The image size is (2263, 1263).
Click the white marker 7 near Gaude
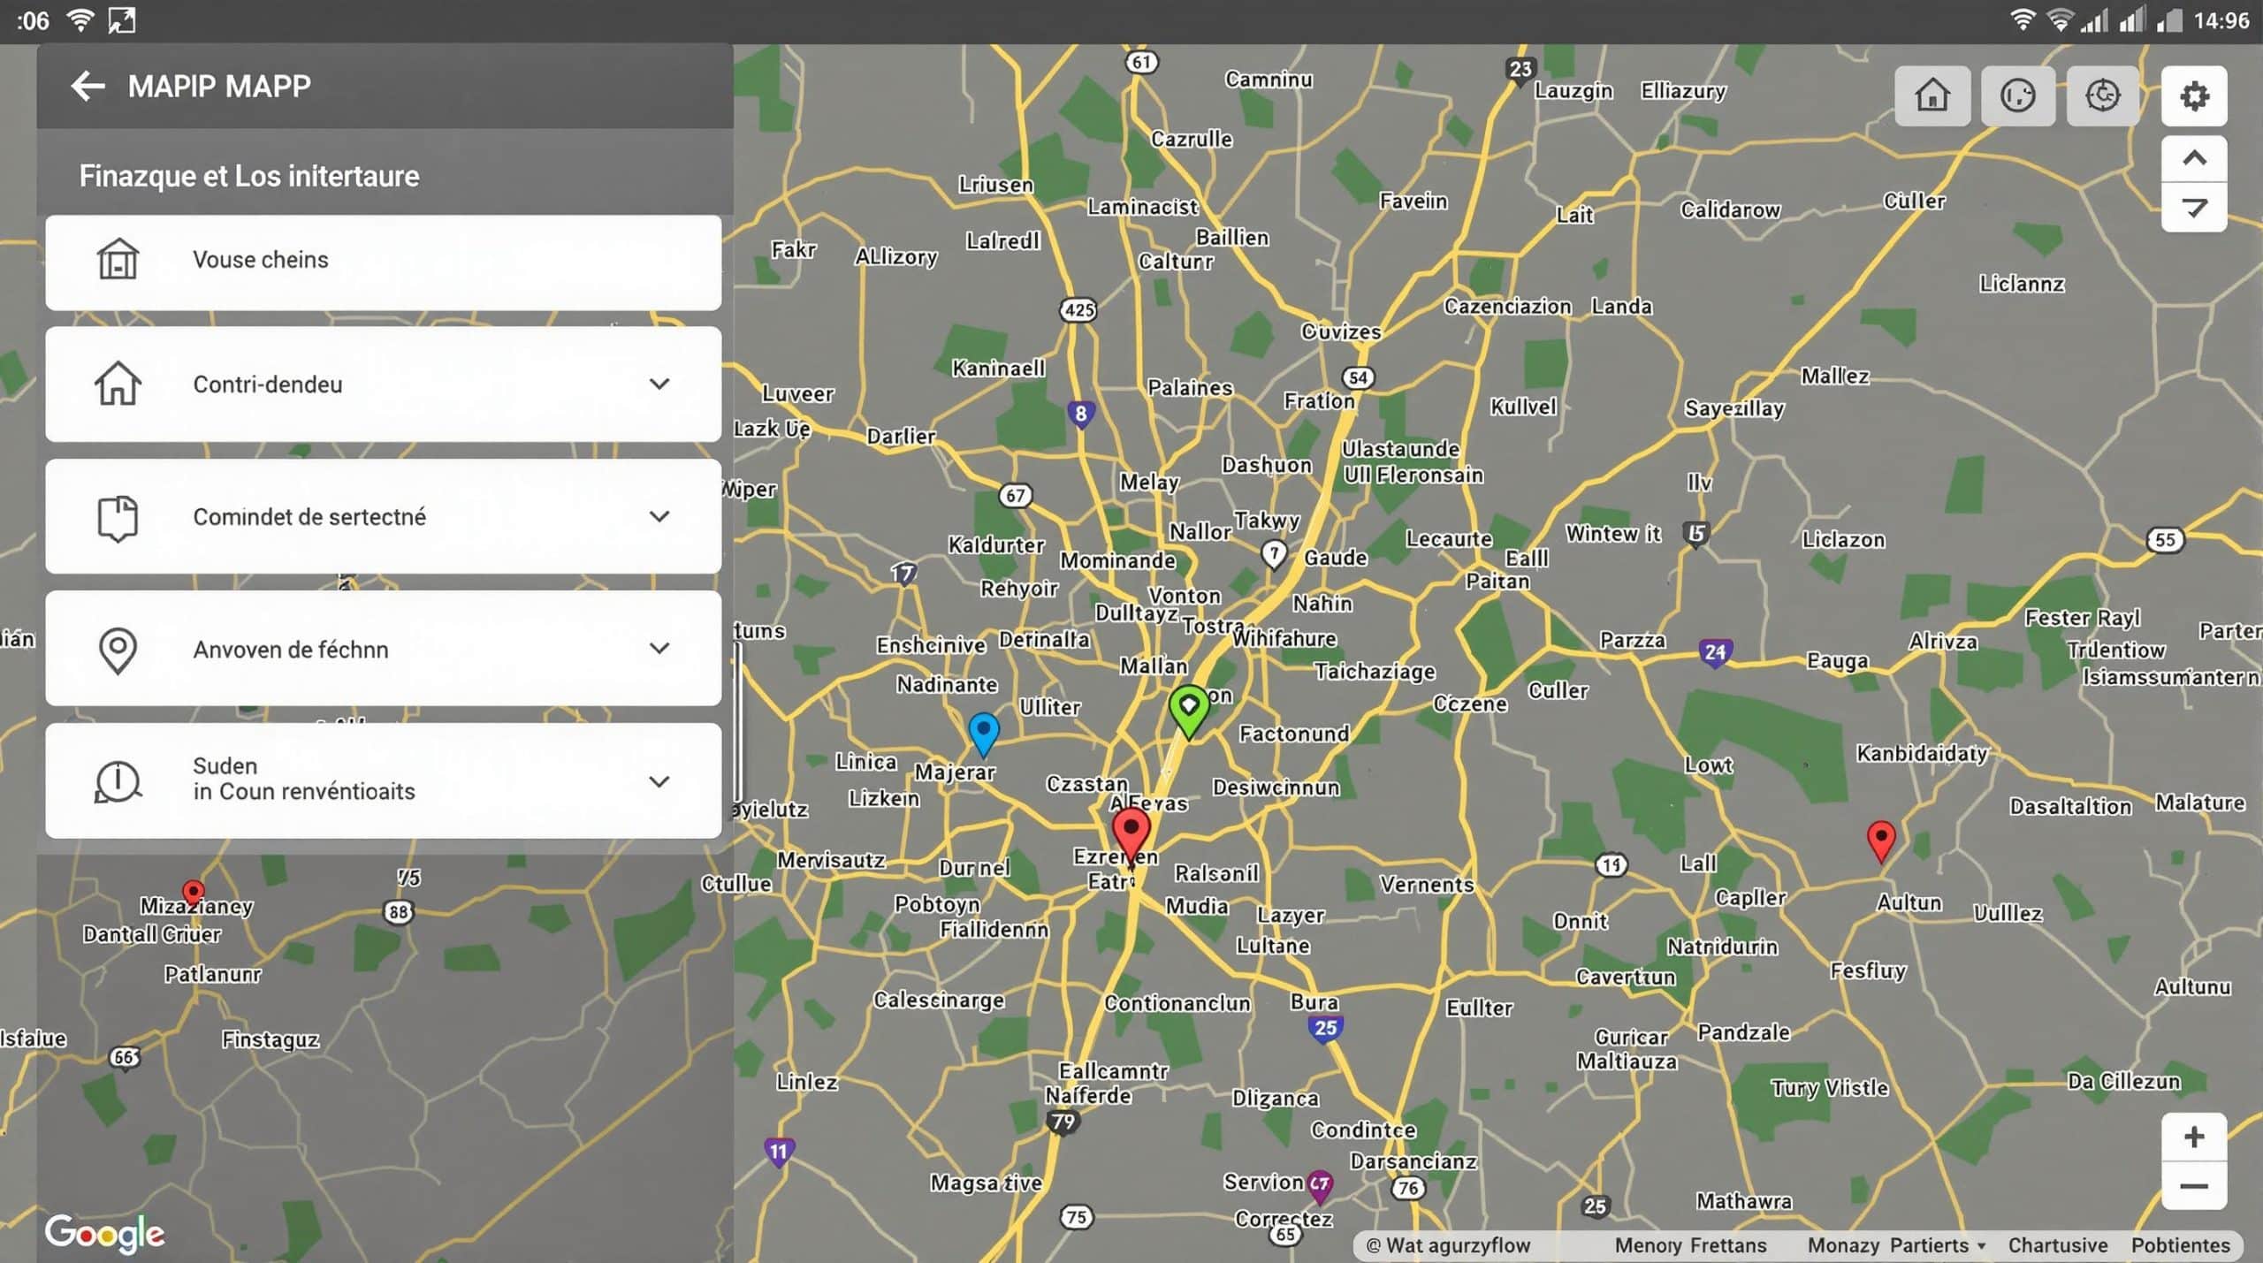click(1273, 554)
